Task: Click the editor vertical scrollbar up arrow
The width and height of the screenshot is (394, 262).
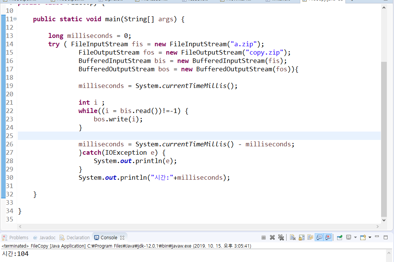Action: coord(384,8)
